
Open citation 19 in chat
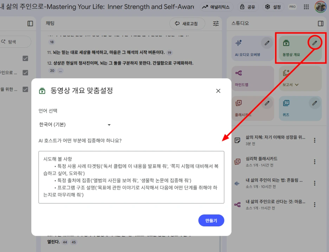[169, 53]
